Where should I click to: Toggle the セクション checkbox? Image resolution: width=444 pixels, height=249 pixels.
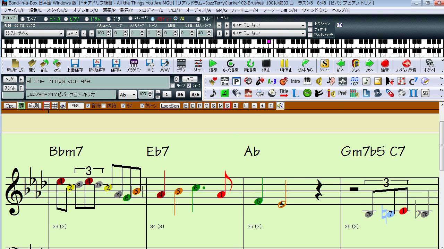pyautogui.click(x=310, y=24)
